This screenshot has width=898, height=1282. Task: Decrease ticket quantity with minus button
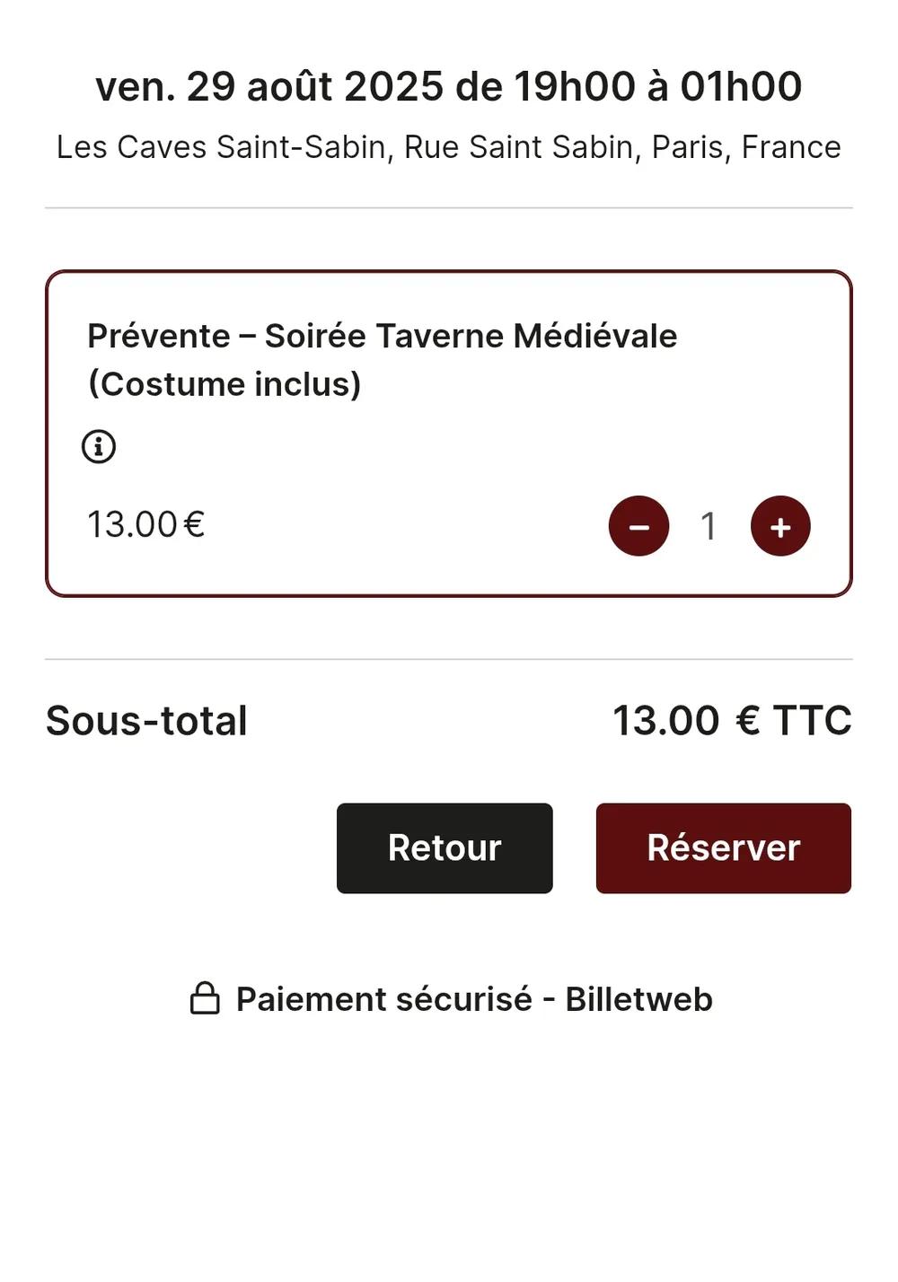[638, 526]
